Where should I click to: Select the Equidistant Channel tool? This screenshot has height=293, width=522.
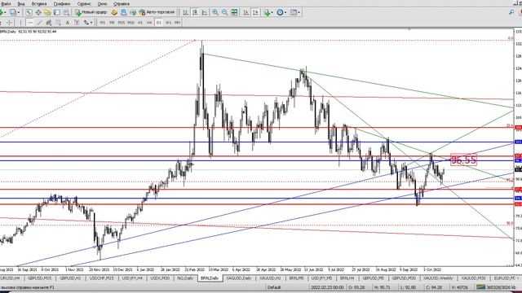(x=49, y=23)
